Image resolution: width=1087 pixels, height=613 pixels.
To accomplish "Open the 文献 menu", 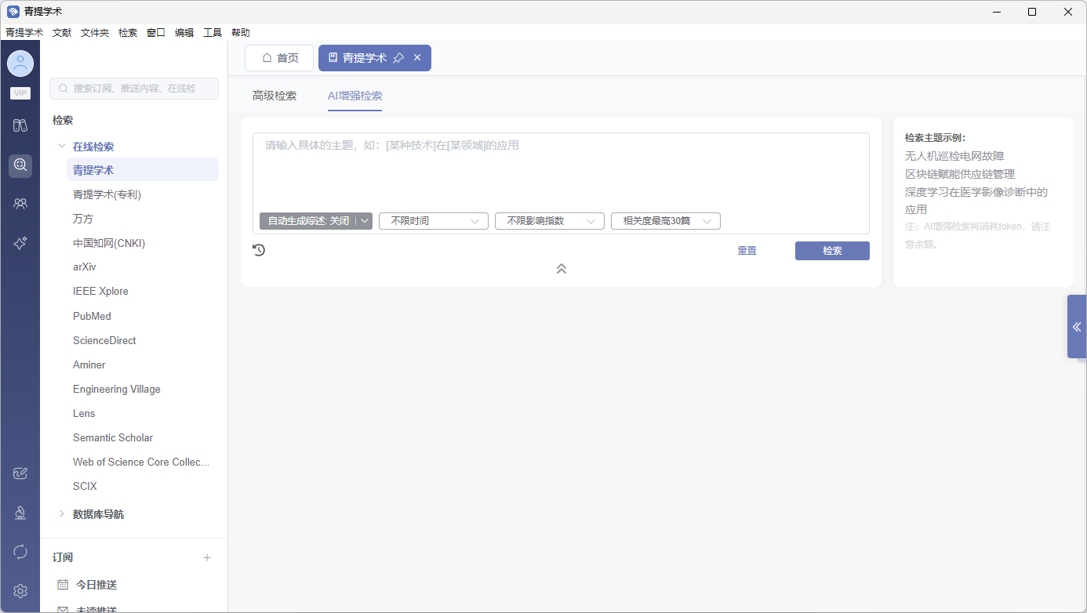I will coord(62,33).
